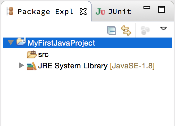Screen dimensions: 175x126
Task: Close the Package Explorer view tab
Action: point(83,11)
